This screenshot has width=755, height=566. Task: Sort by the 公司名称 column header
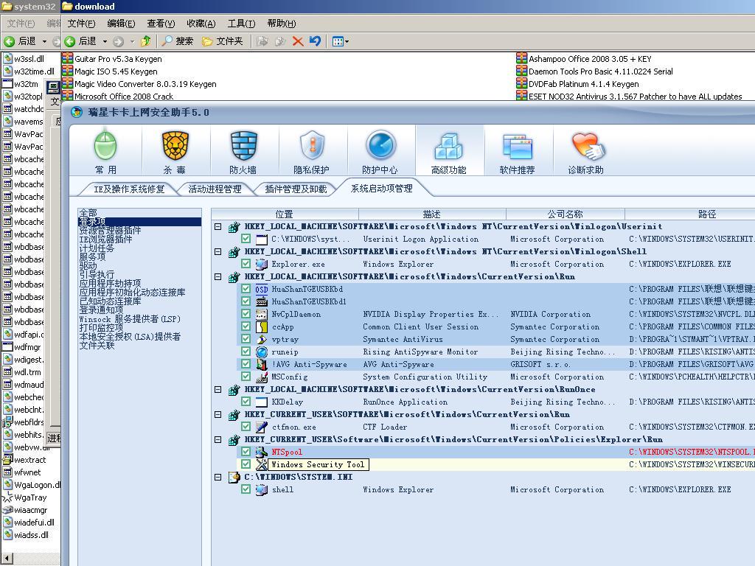565,214
